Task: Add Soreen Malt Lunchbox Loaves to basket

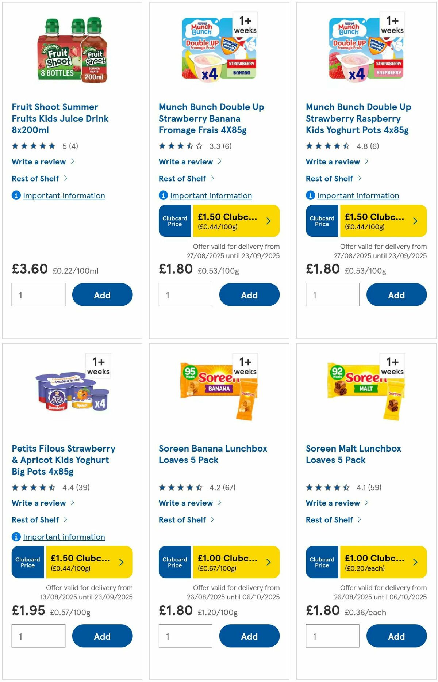Action: pyautogui.click(x=396, y=636)
